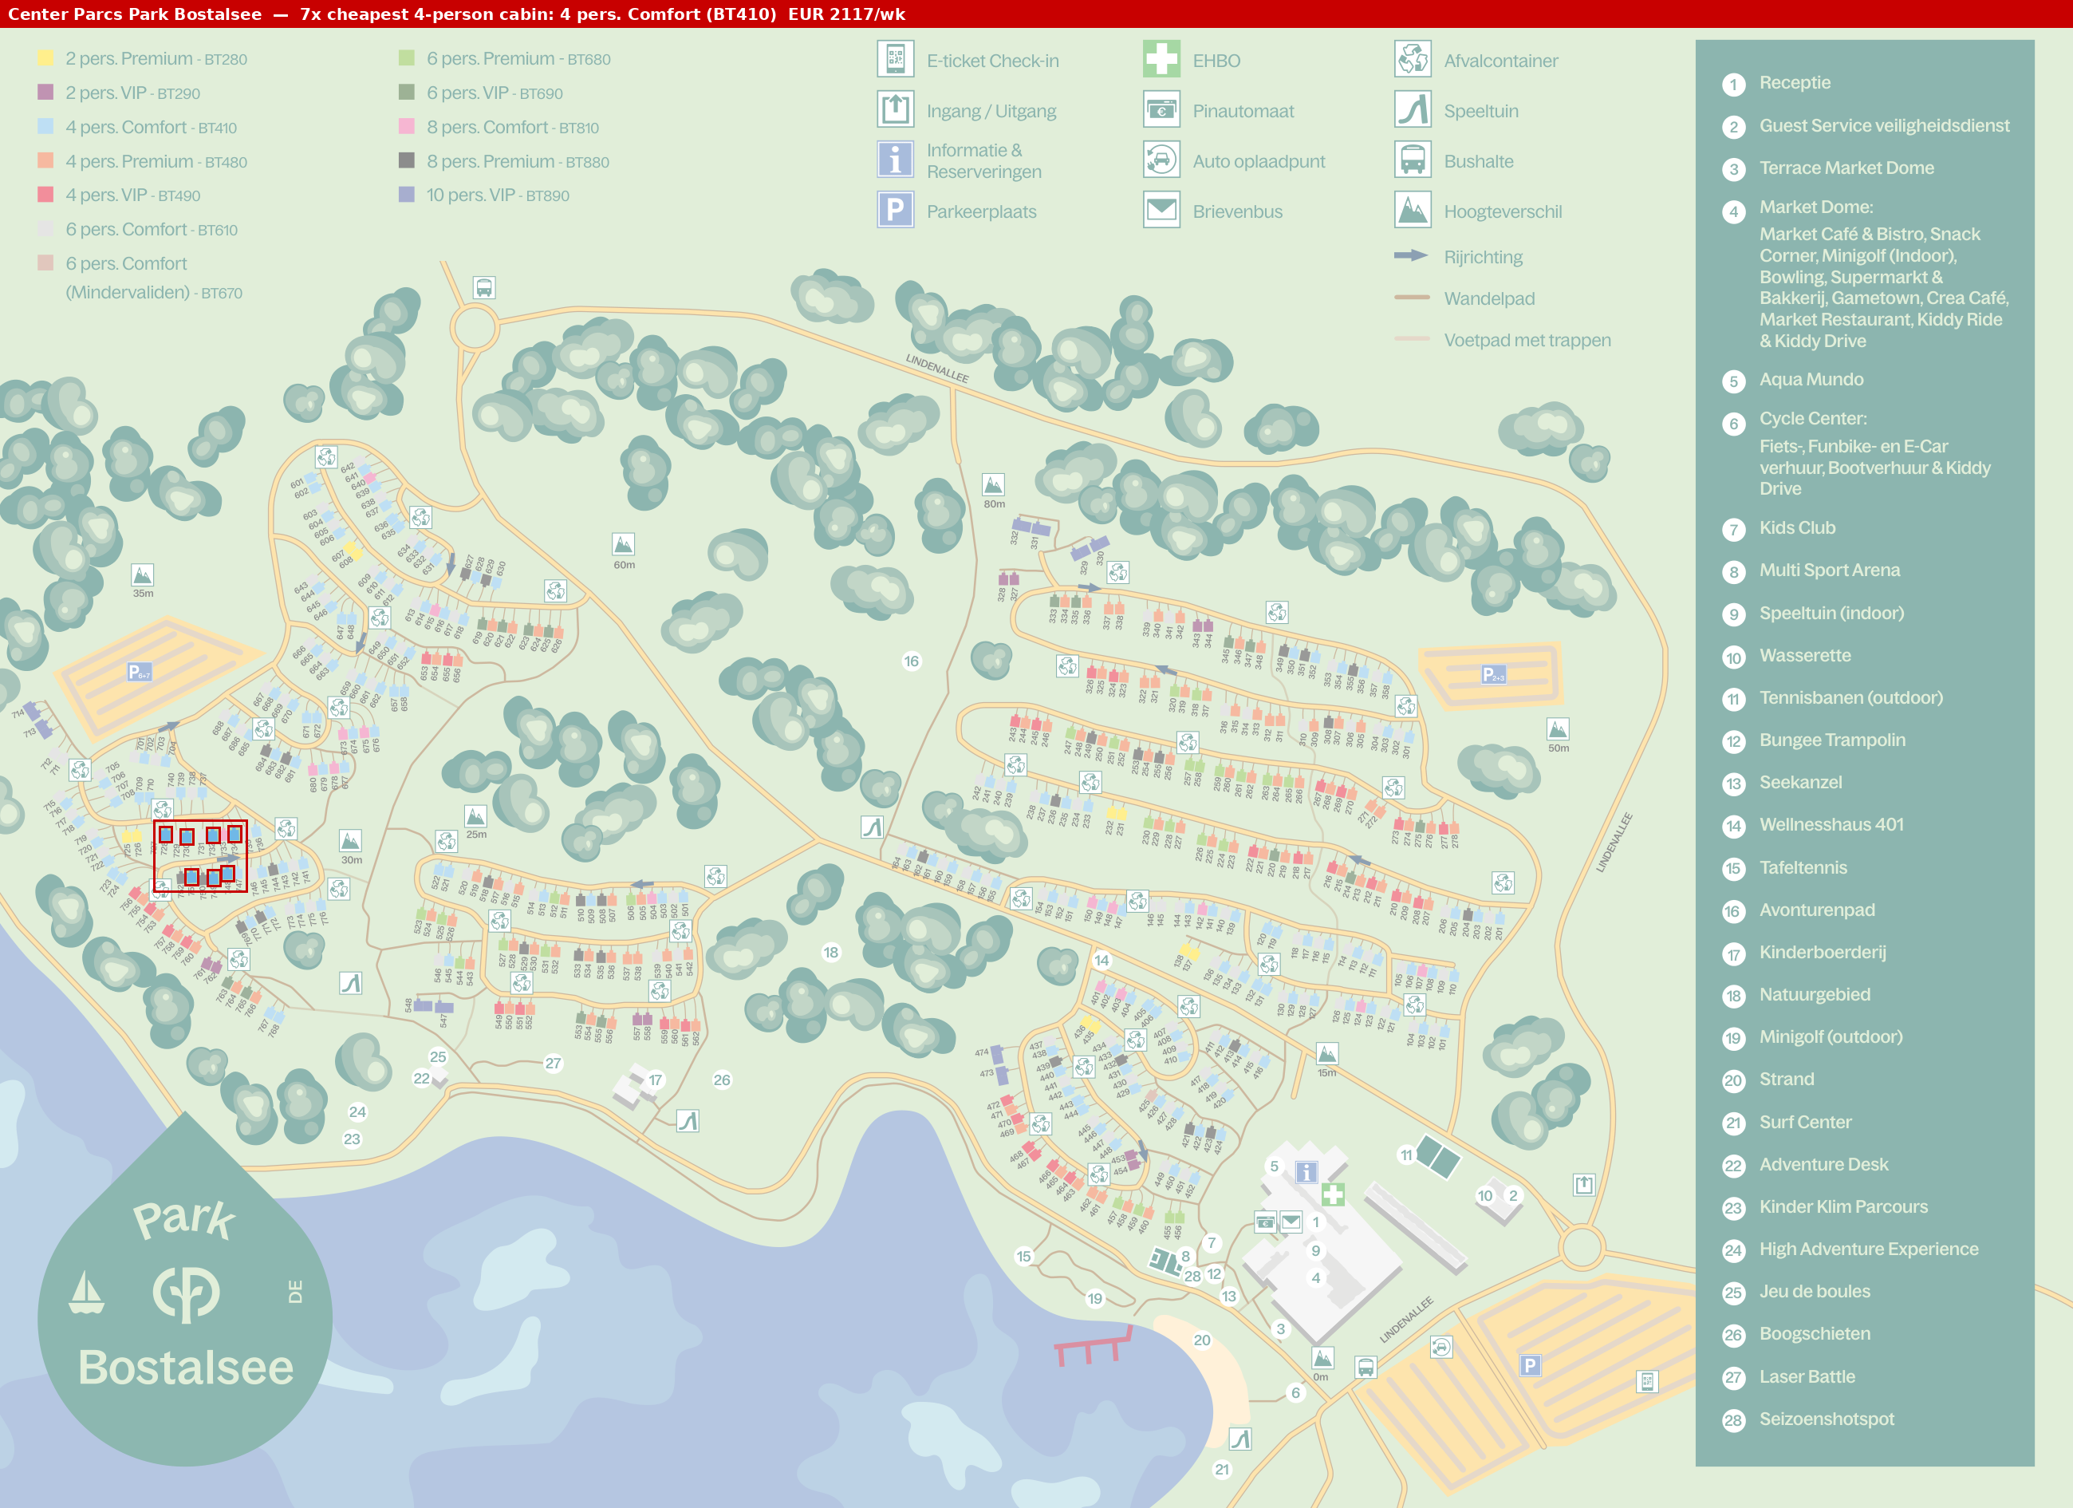Screen dimensions: 2073x1508
Task: Click the Hoogteverschil mountain legend icon
Action: click(x=1412, y=211)
